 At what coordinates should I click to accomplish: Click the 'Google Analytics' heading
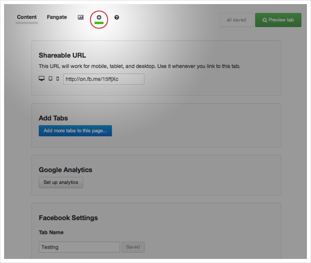65,170
